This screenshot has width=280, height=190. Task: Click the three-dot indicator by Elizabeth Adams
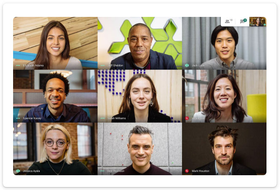18,65
